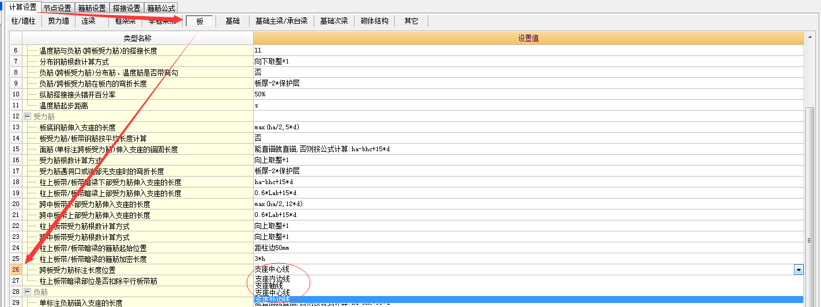The height and width of the screenshot is (307, 821).
Task: Select row 柱上板带/板带暗梁的箍筋加密长度
Action: point(93,259)
